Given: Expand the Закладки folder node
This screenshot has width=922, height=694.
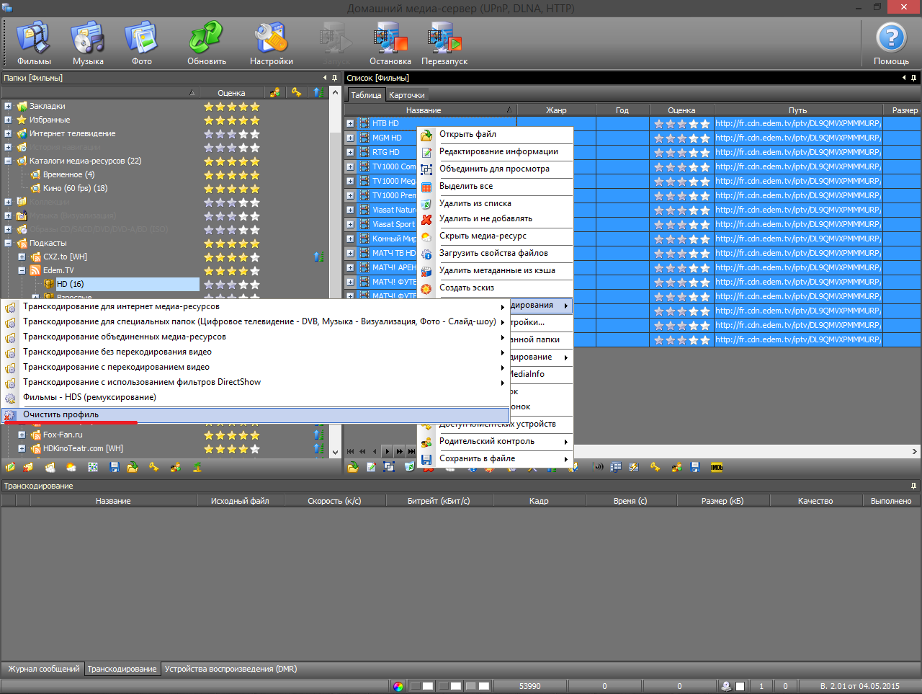Looking at the screenshot, I should pyautogui.click(x=8, y=107).
